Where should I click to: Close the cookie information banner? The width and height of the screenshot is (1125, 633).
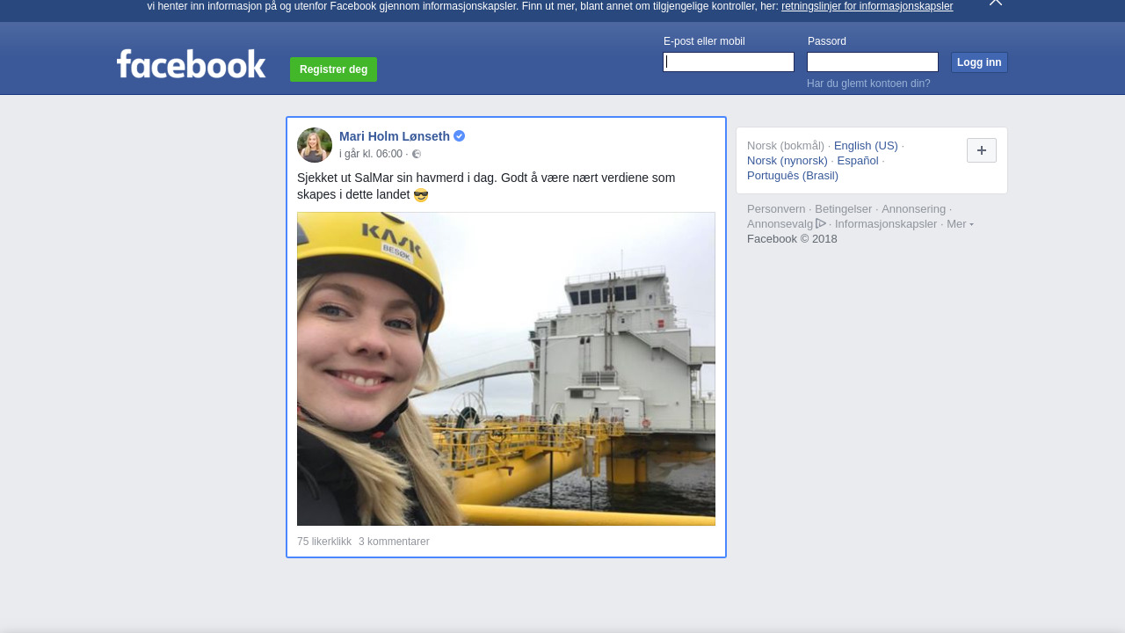point(995,3)
